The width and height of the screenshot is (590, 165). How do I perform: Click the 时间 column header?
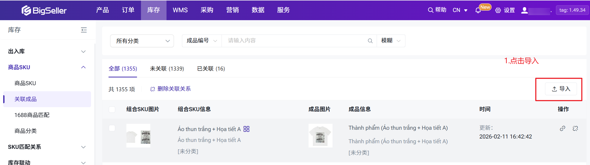pyautogui.click(x=485, y=109)
